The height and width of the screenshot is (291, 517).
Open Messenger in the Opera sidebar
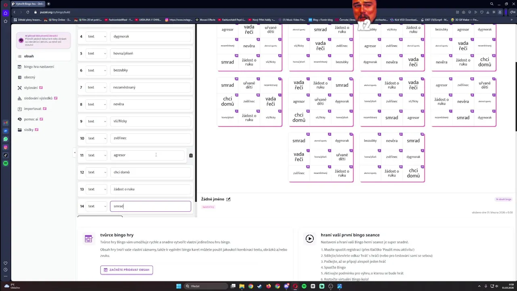tap(5, 131)
